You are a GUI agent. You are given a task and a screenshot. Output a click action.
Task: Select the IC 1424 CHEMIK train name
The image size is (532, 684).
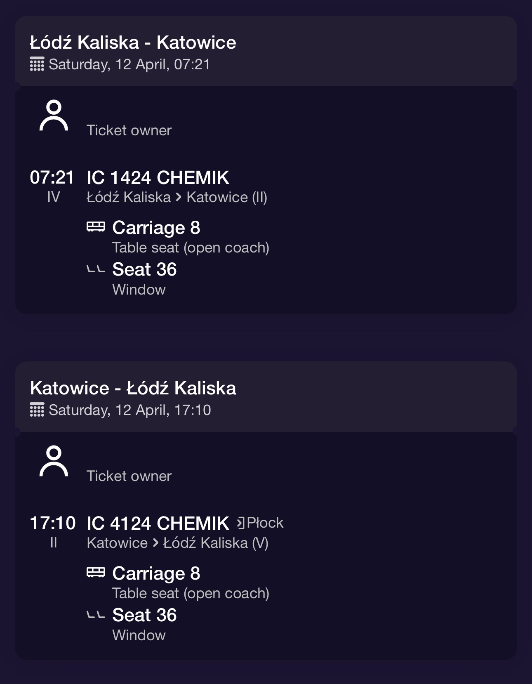pos(158,178)
